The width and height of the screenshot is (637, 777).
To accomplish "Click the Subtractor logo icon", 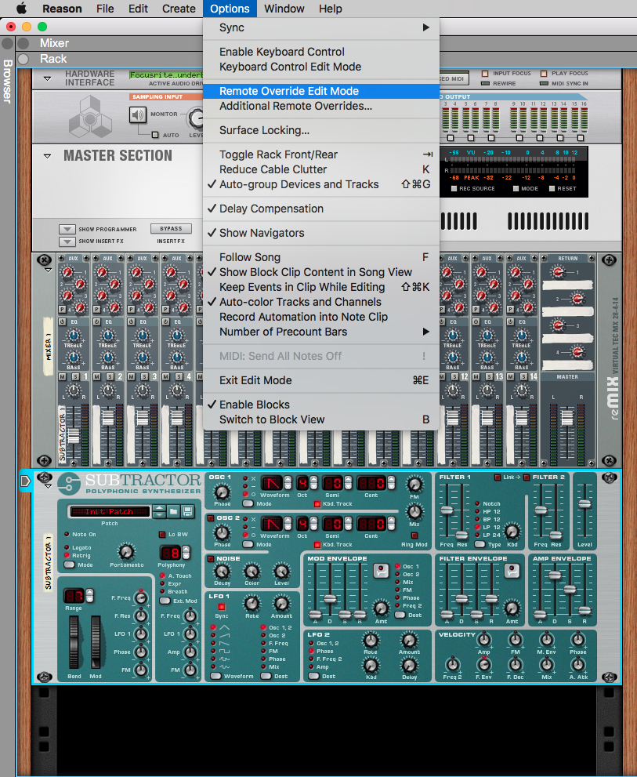I will 69,484.
